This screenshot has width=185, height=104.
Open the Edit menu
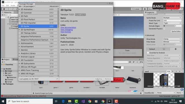coord(8,5)
